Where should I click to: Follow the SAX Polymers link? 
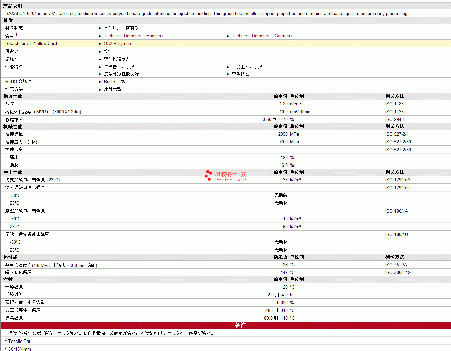tap(118, 44)
